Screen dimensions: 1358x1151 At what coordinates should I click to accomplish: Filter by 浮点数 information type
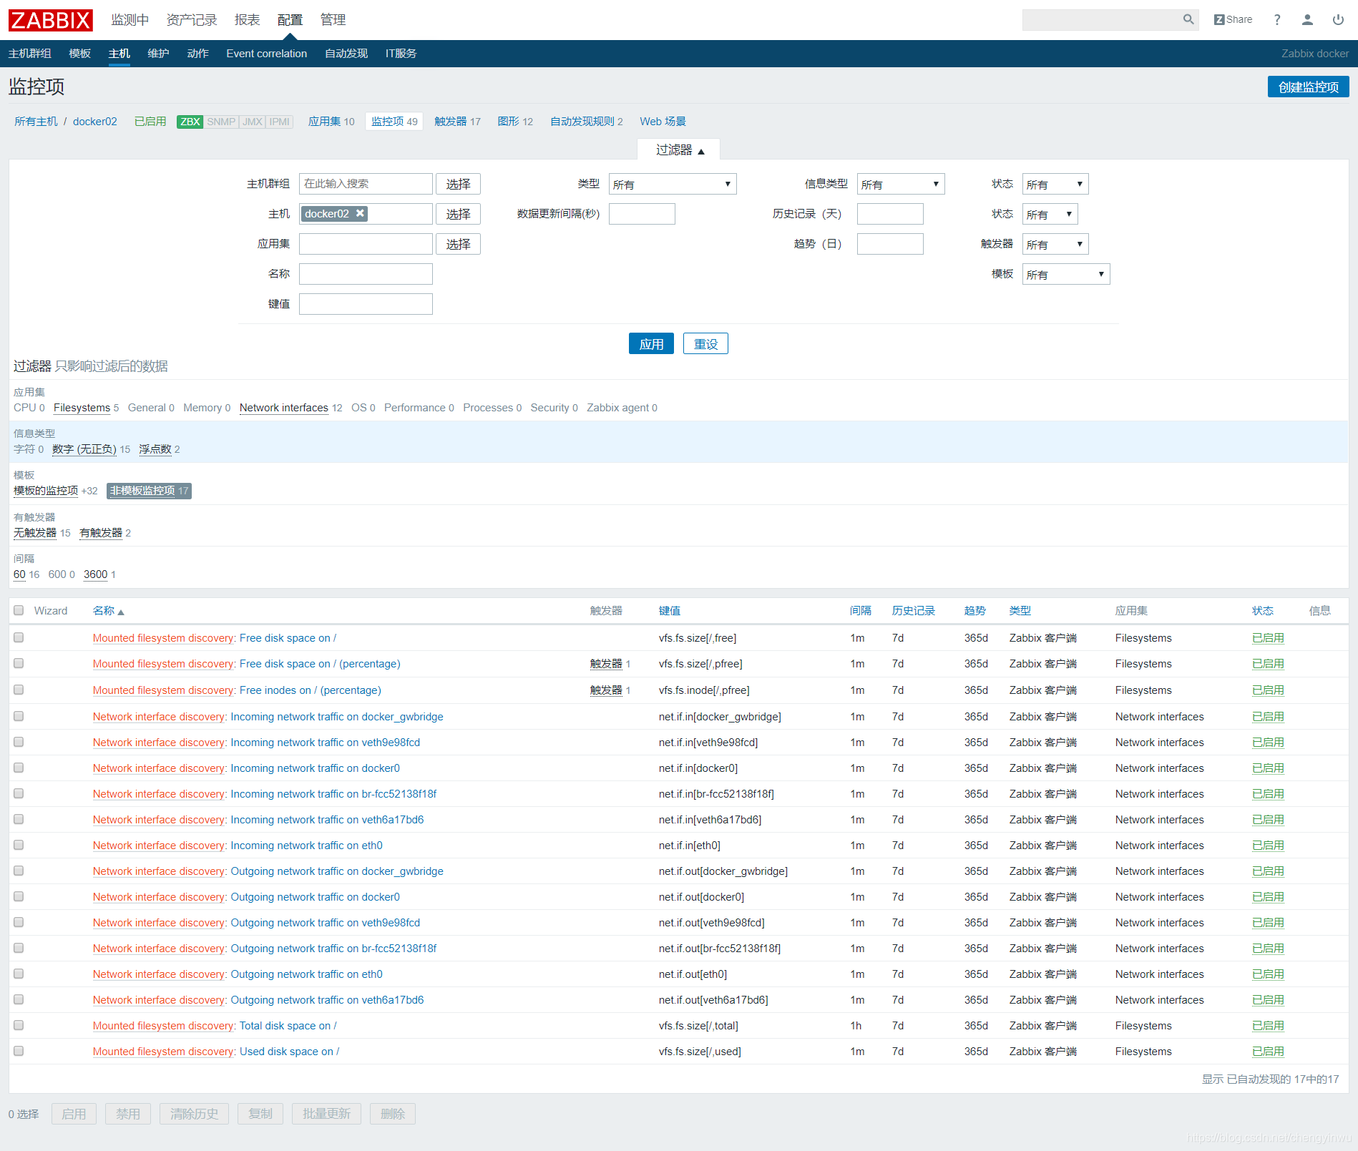tap(155, 449)
